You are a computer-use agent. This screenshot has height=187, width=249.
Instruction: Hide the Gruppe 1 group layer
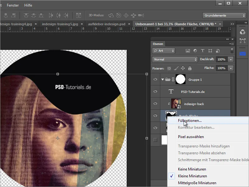(155, 79)
